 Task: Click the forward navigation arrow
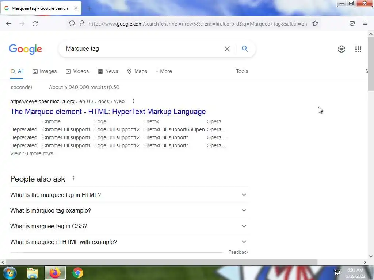(x=22, y=24)
